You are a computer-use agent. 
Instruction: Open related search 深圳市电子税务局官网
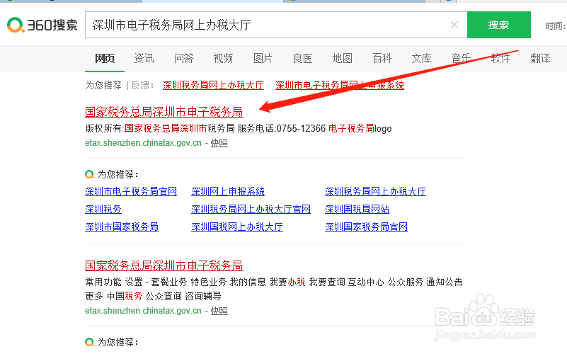(x=131, y=191)
